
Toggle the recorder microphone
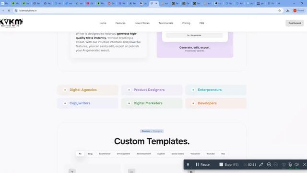290,165
